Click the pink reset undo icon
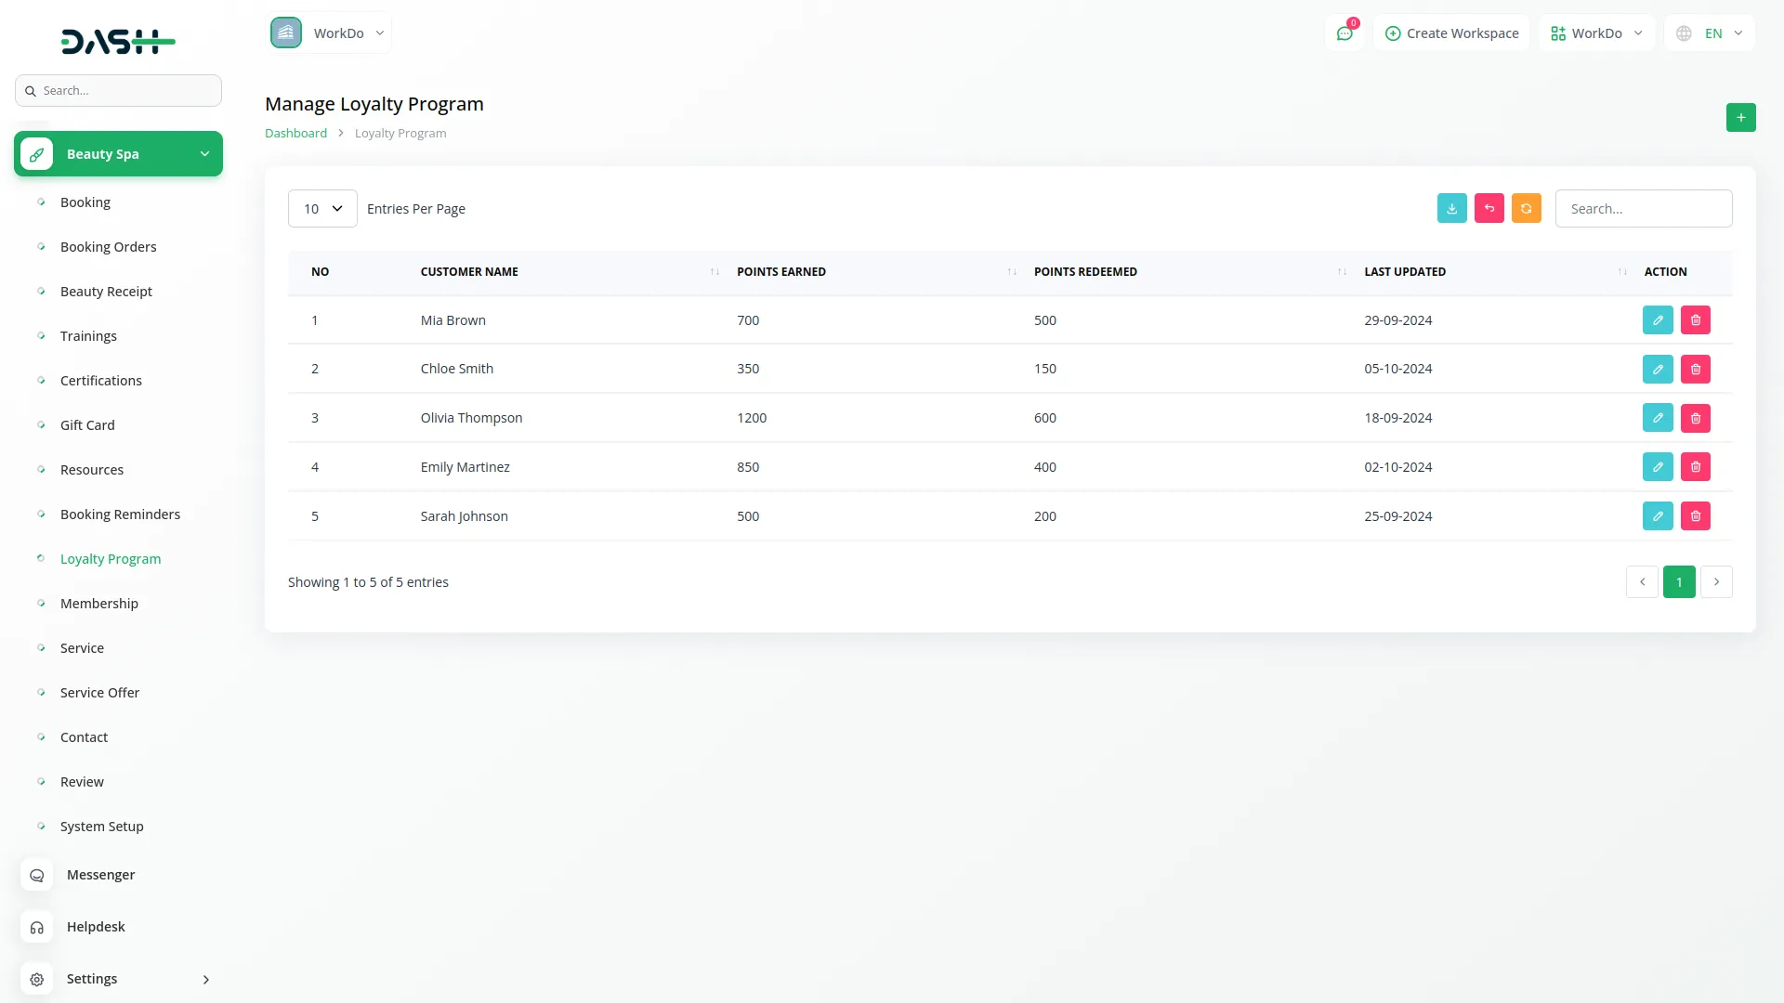This screenshot has width=1784, height=1003. click(1489, 208)
